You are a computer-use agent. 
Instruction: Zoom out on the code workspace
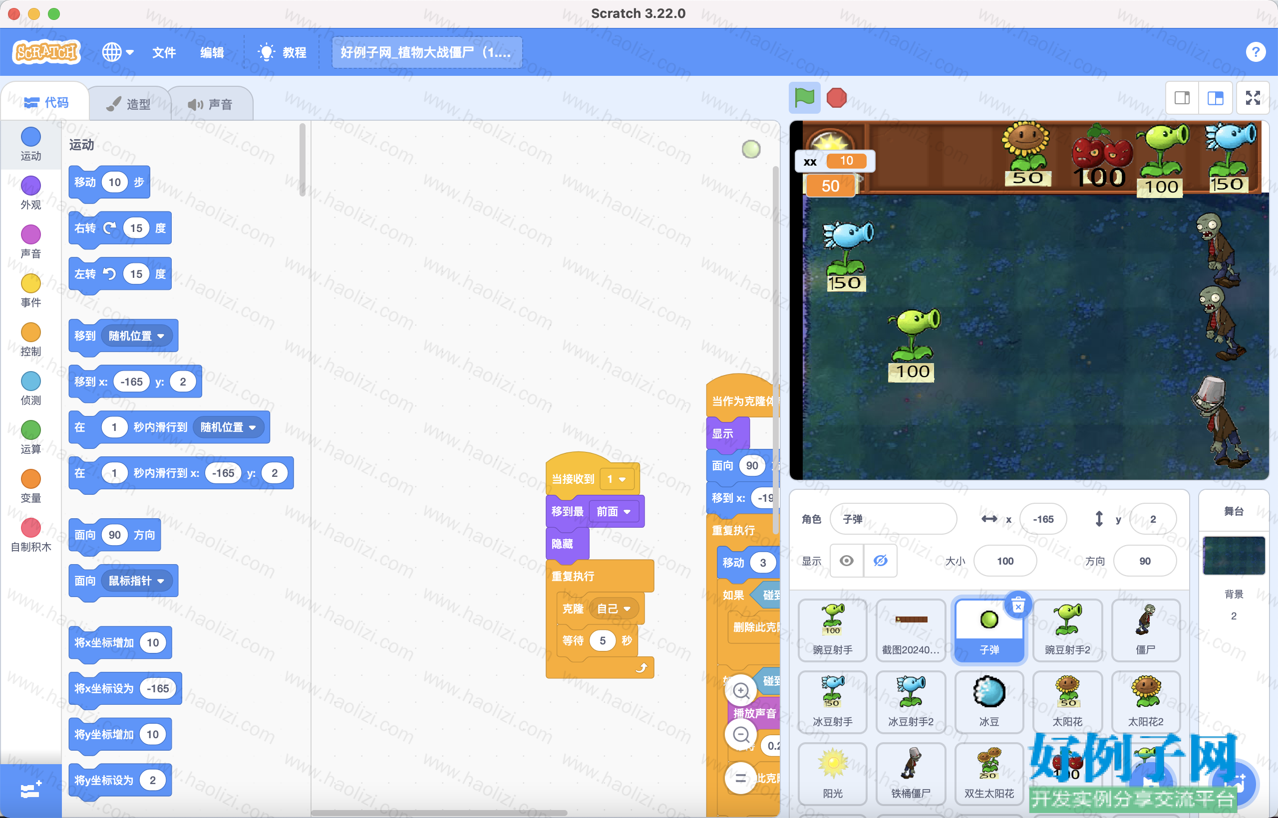pos(741,735)
